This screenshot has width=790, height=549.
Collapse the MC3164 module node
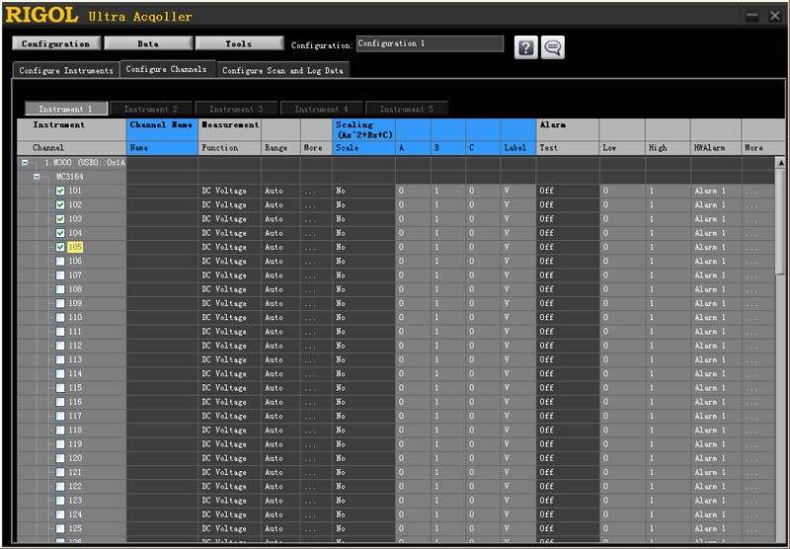[38, 177]
